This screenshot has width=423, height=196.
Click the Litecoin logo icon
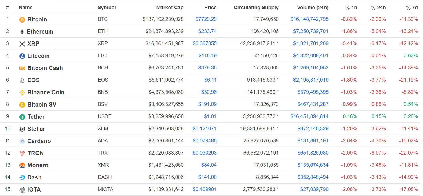tap(22, 56)
